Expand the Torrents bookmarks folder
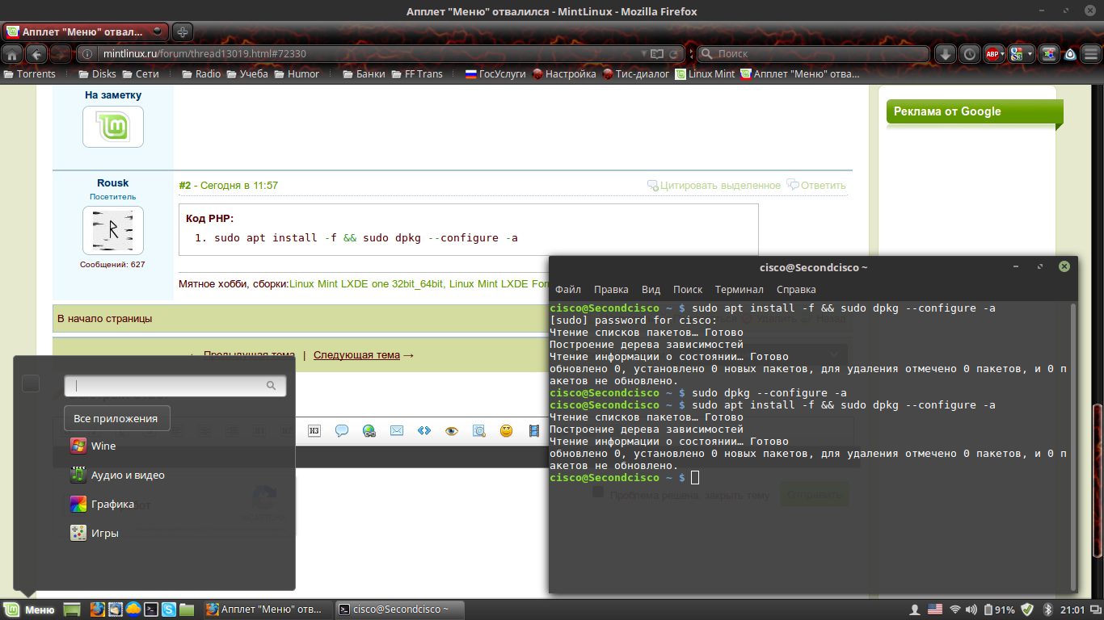1104x620 pixels. 30,73
